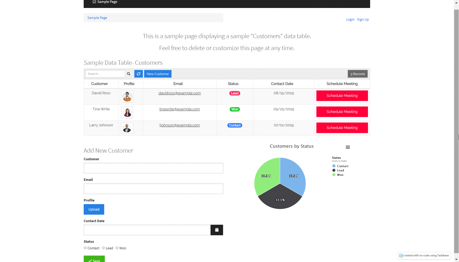This screenshot has height=262, width=459.
Task: Focus the table Search input field
Action: 105,74
